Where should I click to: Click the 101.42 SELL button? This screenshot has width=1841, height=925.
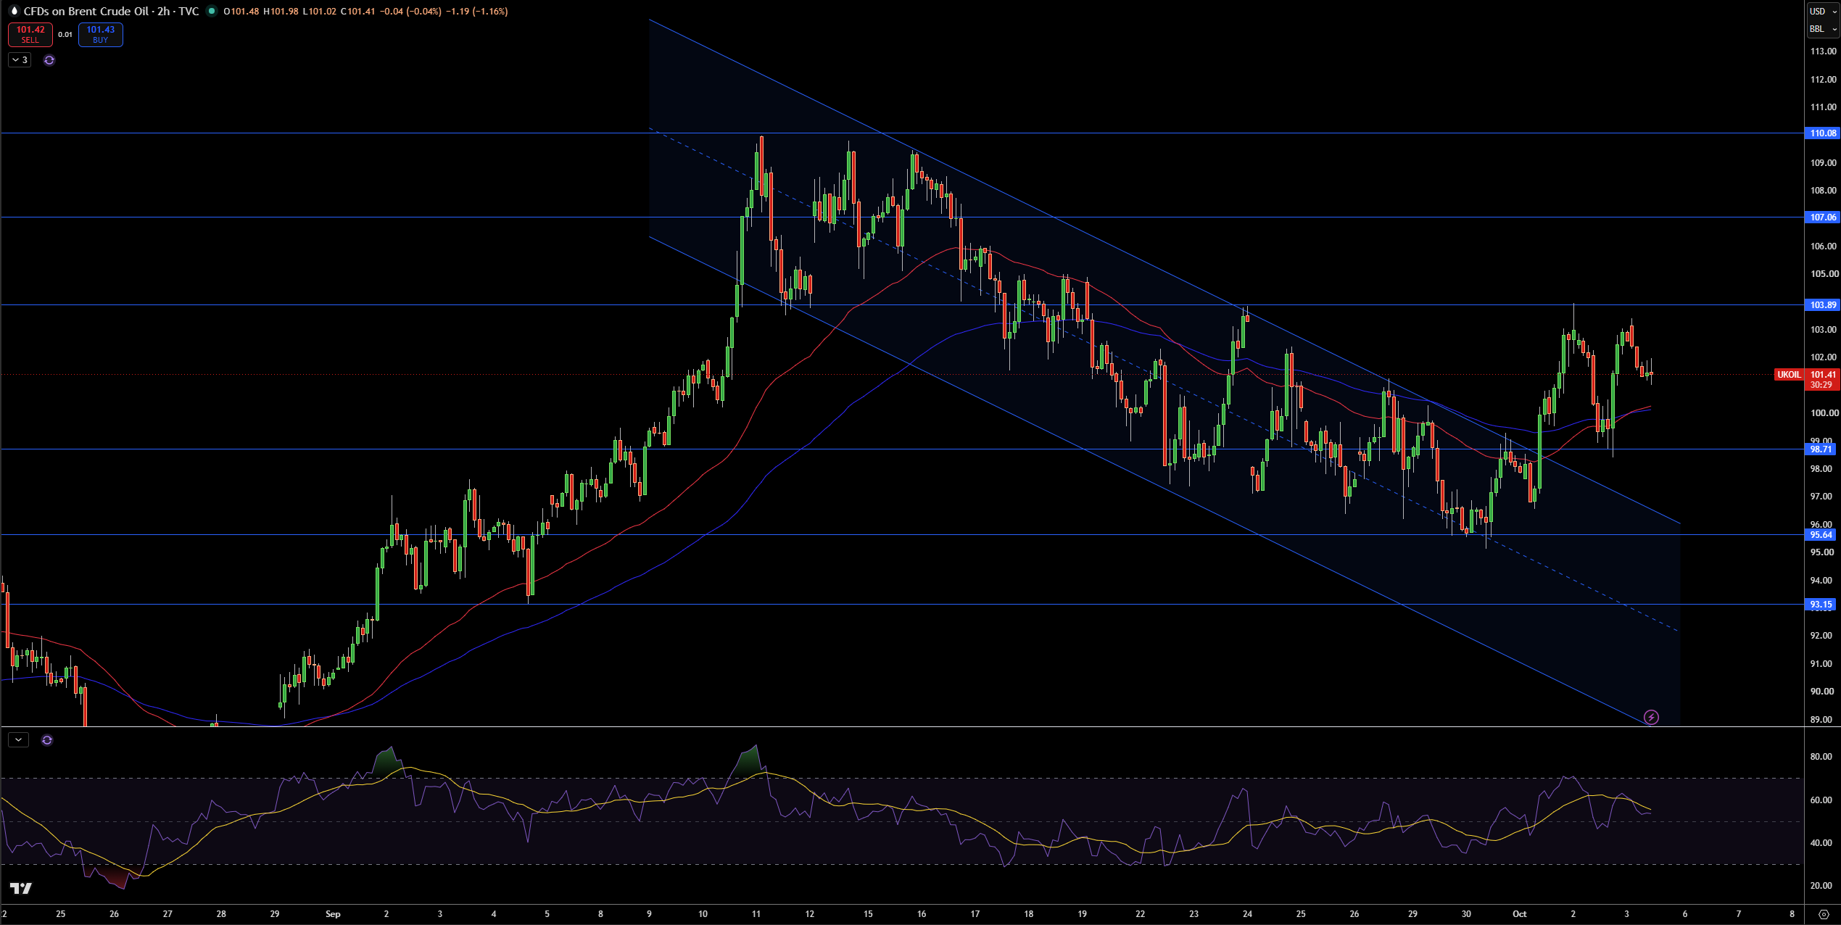30,34
